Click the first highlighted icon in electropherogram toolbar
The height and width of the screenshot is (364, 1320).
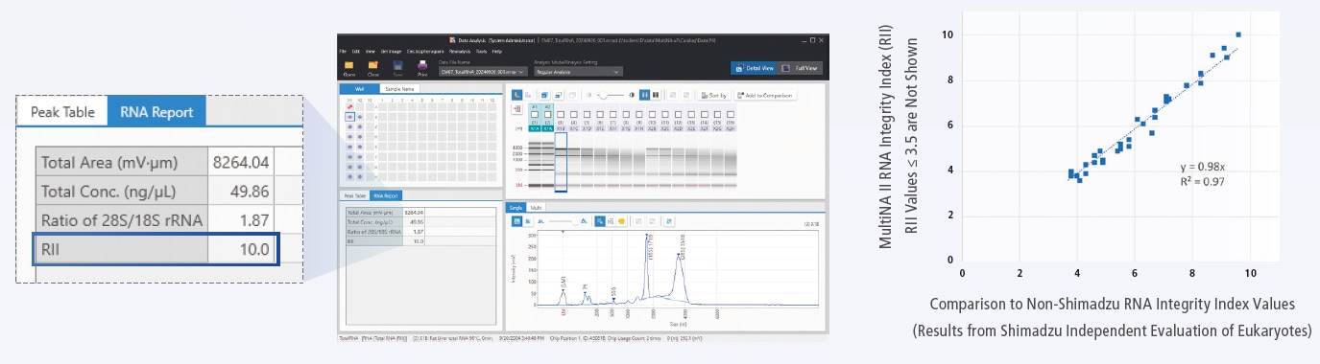pyautogui.click(x=516, y=221)
